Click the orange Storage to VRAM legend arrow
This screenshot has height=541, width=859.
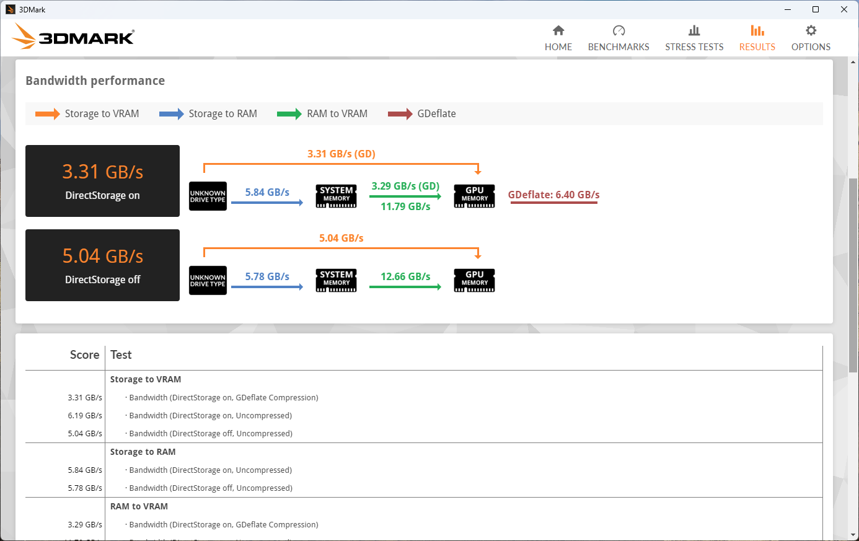[47, 114]
